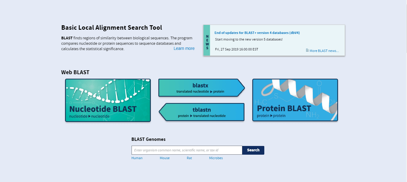407x182 pixels.
Task: Click the Basic Local Alignment Search Tool title
Action: pos(112,28)
